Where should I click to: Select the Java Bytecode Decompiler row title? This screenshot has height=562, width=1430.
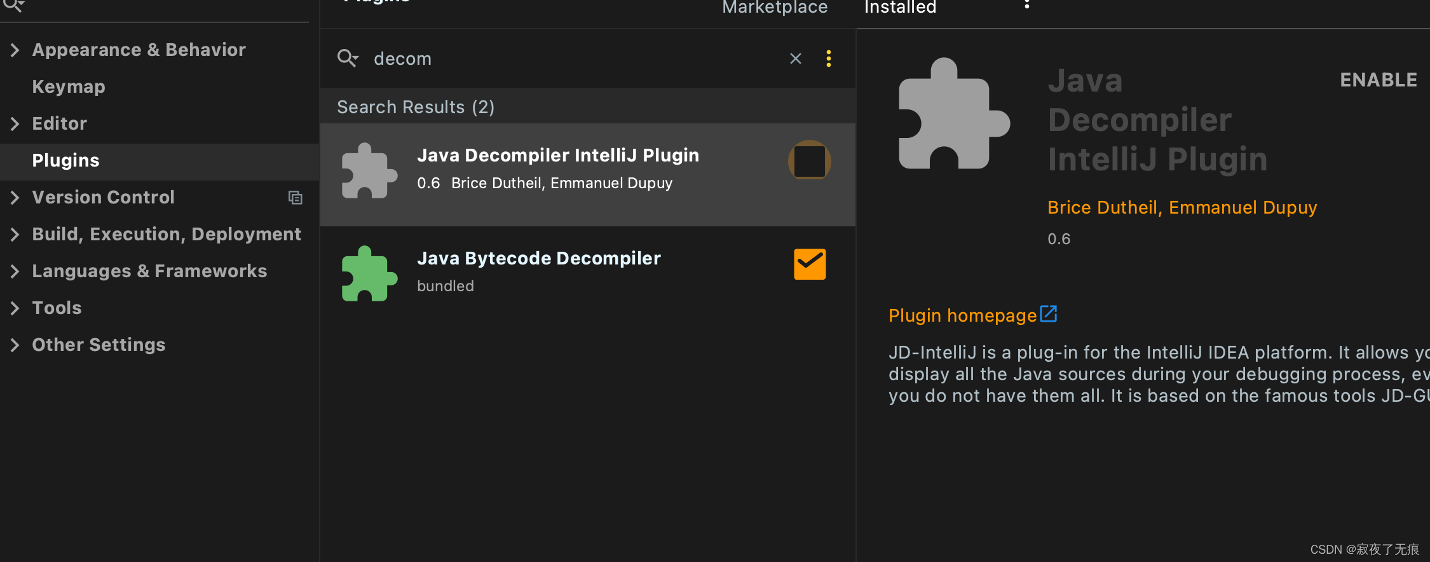pyautogui.click(x=539, y=258)
